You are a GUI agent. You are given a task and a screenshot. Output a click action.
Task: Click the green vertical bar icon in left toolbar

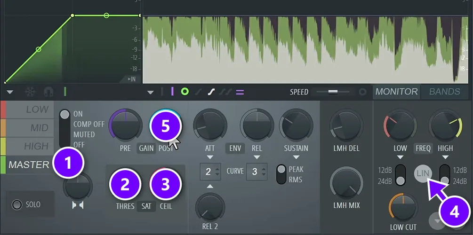(x=65, y=92)
